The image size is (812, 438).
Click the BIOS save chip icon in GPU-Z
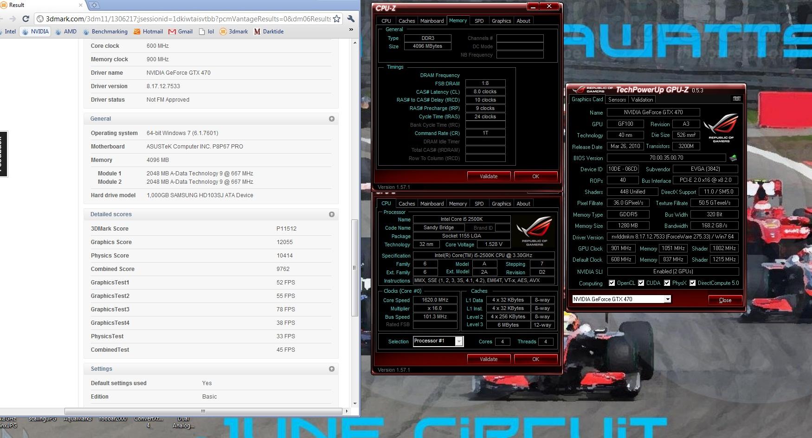pyautogui.click(x=733, y=158)
